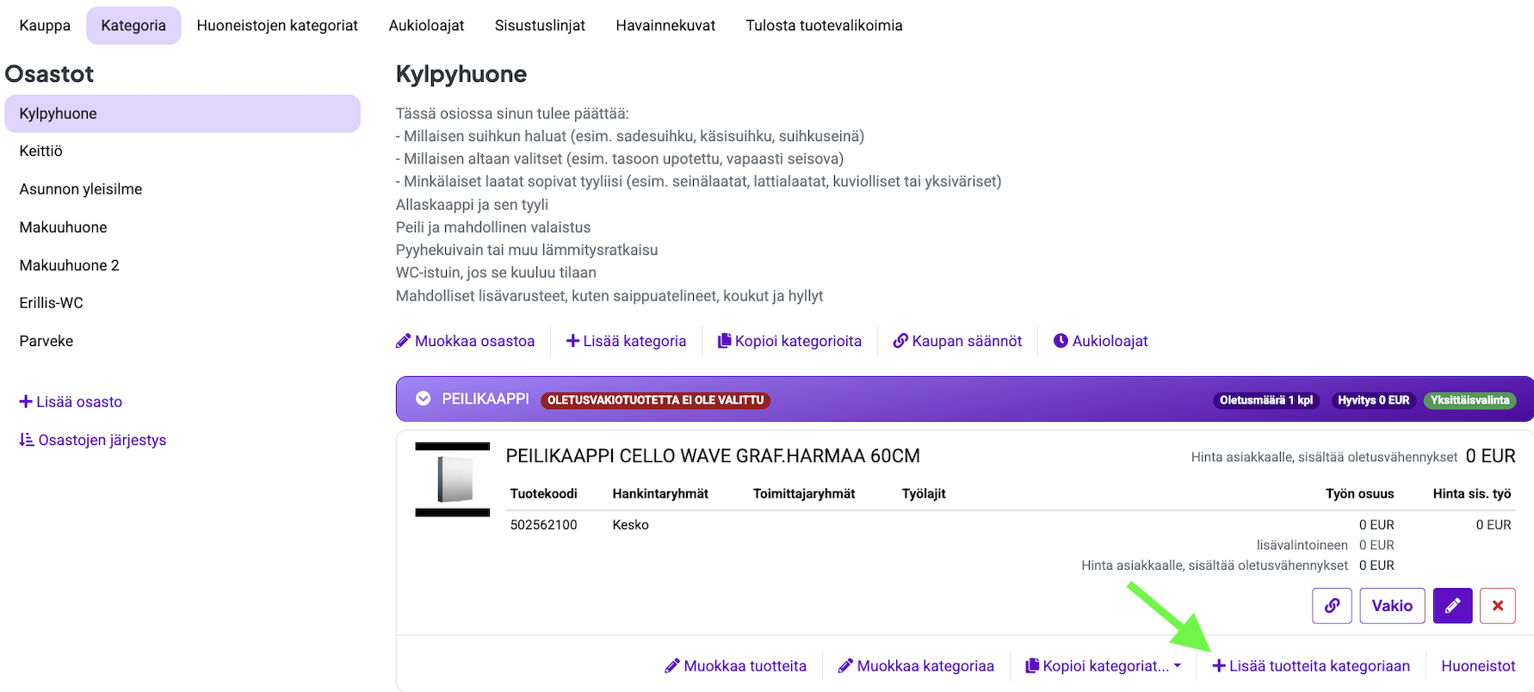Image resolution: width=1534 pixels, height=692 pixels.
Task: Open Kopioi kategorioita copy link
Action: [789, 341]
